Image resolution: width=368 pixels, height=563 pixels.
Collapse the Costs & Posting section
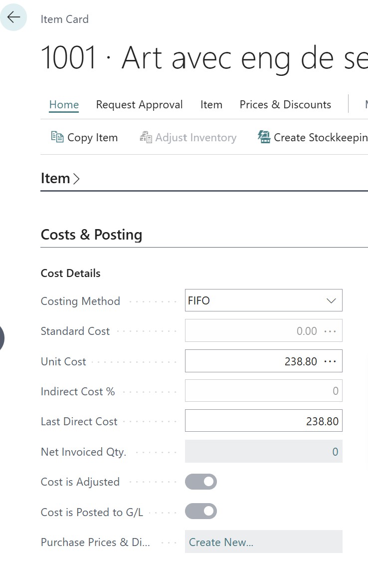[x=91, y=235]
